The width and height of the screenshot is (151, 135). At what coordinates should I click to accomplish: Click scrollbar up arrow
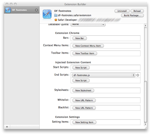tap(145, 25)
